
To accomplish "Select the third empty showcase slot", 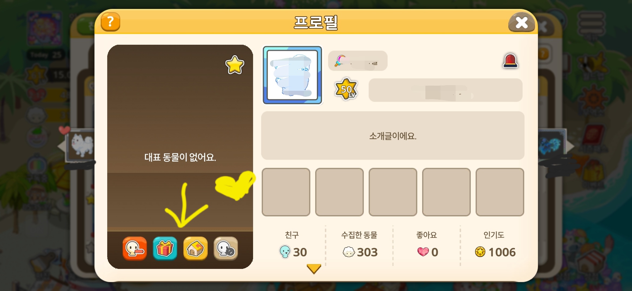I will pyautogui.click(x=393, y=192).
